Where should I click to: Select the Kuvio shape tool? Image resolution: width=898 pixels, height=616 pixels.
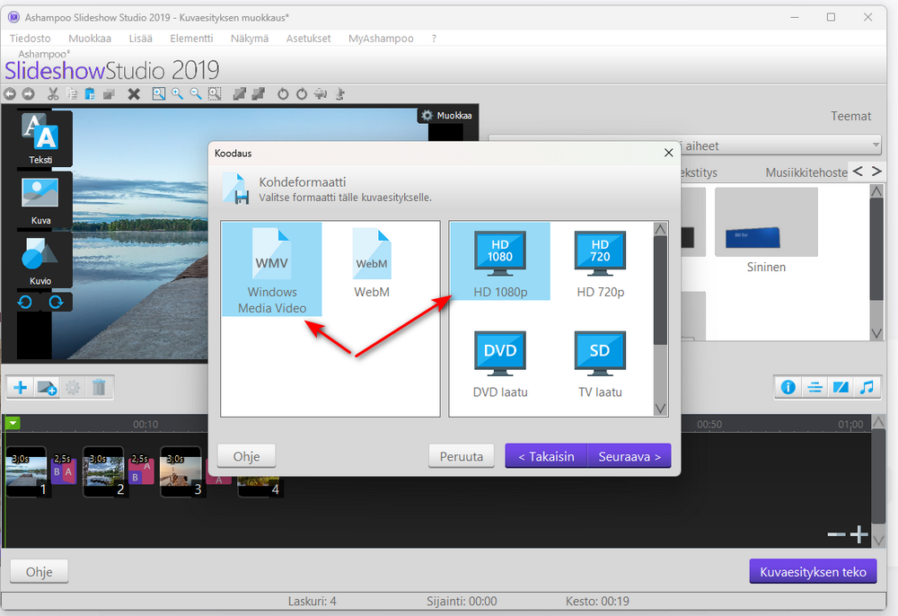pos(40,260)
